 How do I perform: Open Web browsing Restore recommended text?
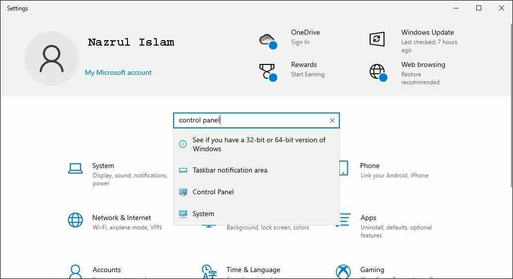click(x=420, y=78)
